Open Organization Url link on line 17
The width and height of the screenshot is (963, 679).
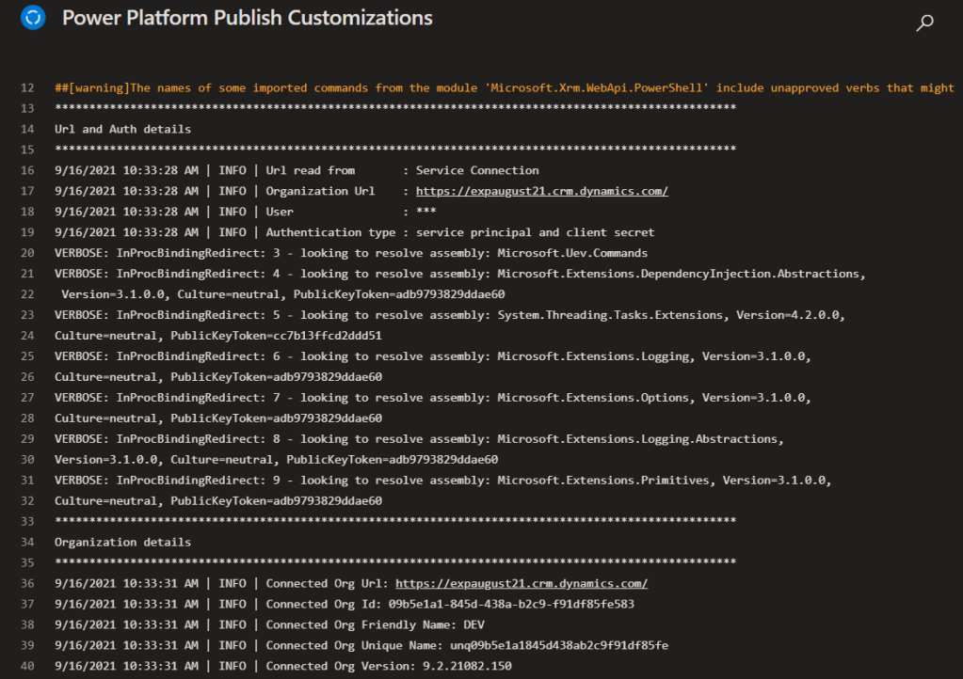coord(541,191)
